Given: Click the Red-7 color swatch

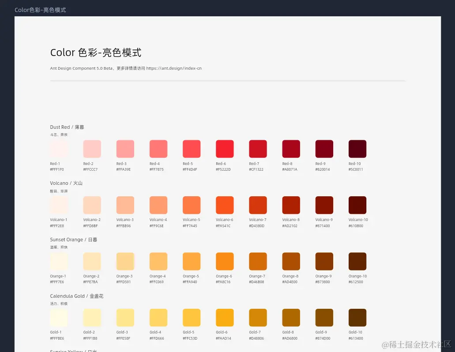Looking at the screenshot, I should pyautogui.click(x=258, y=149).
